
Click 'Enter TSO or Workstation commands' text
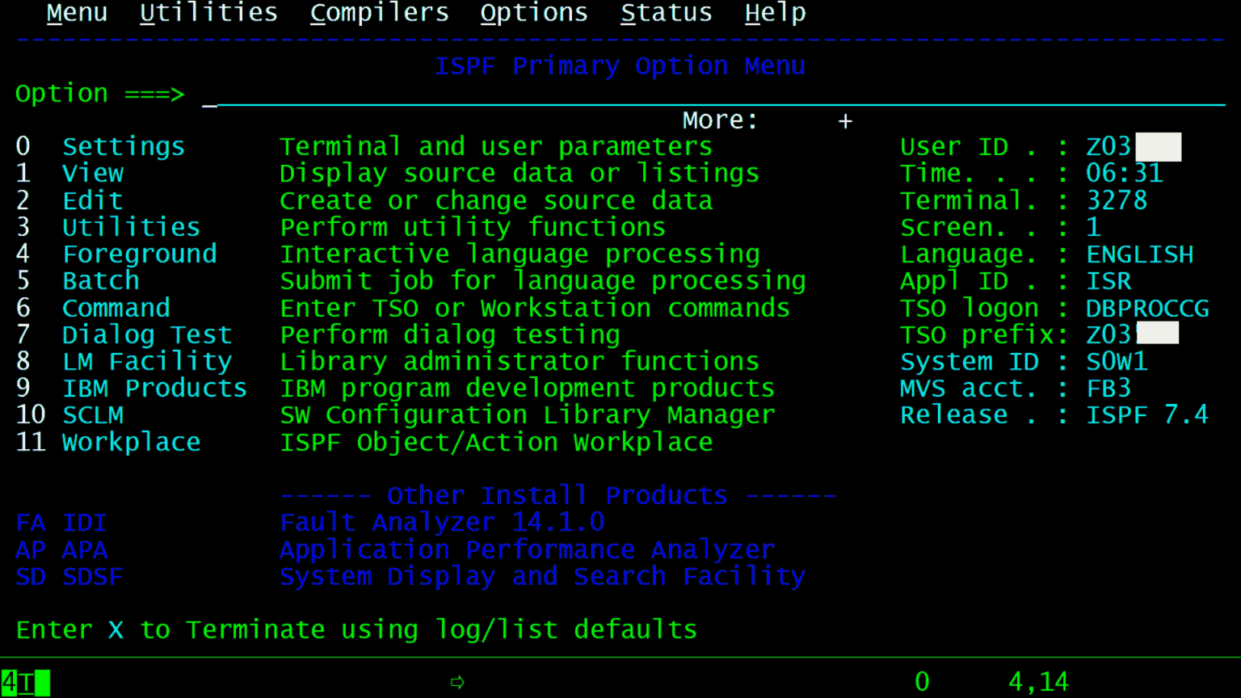535,308
